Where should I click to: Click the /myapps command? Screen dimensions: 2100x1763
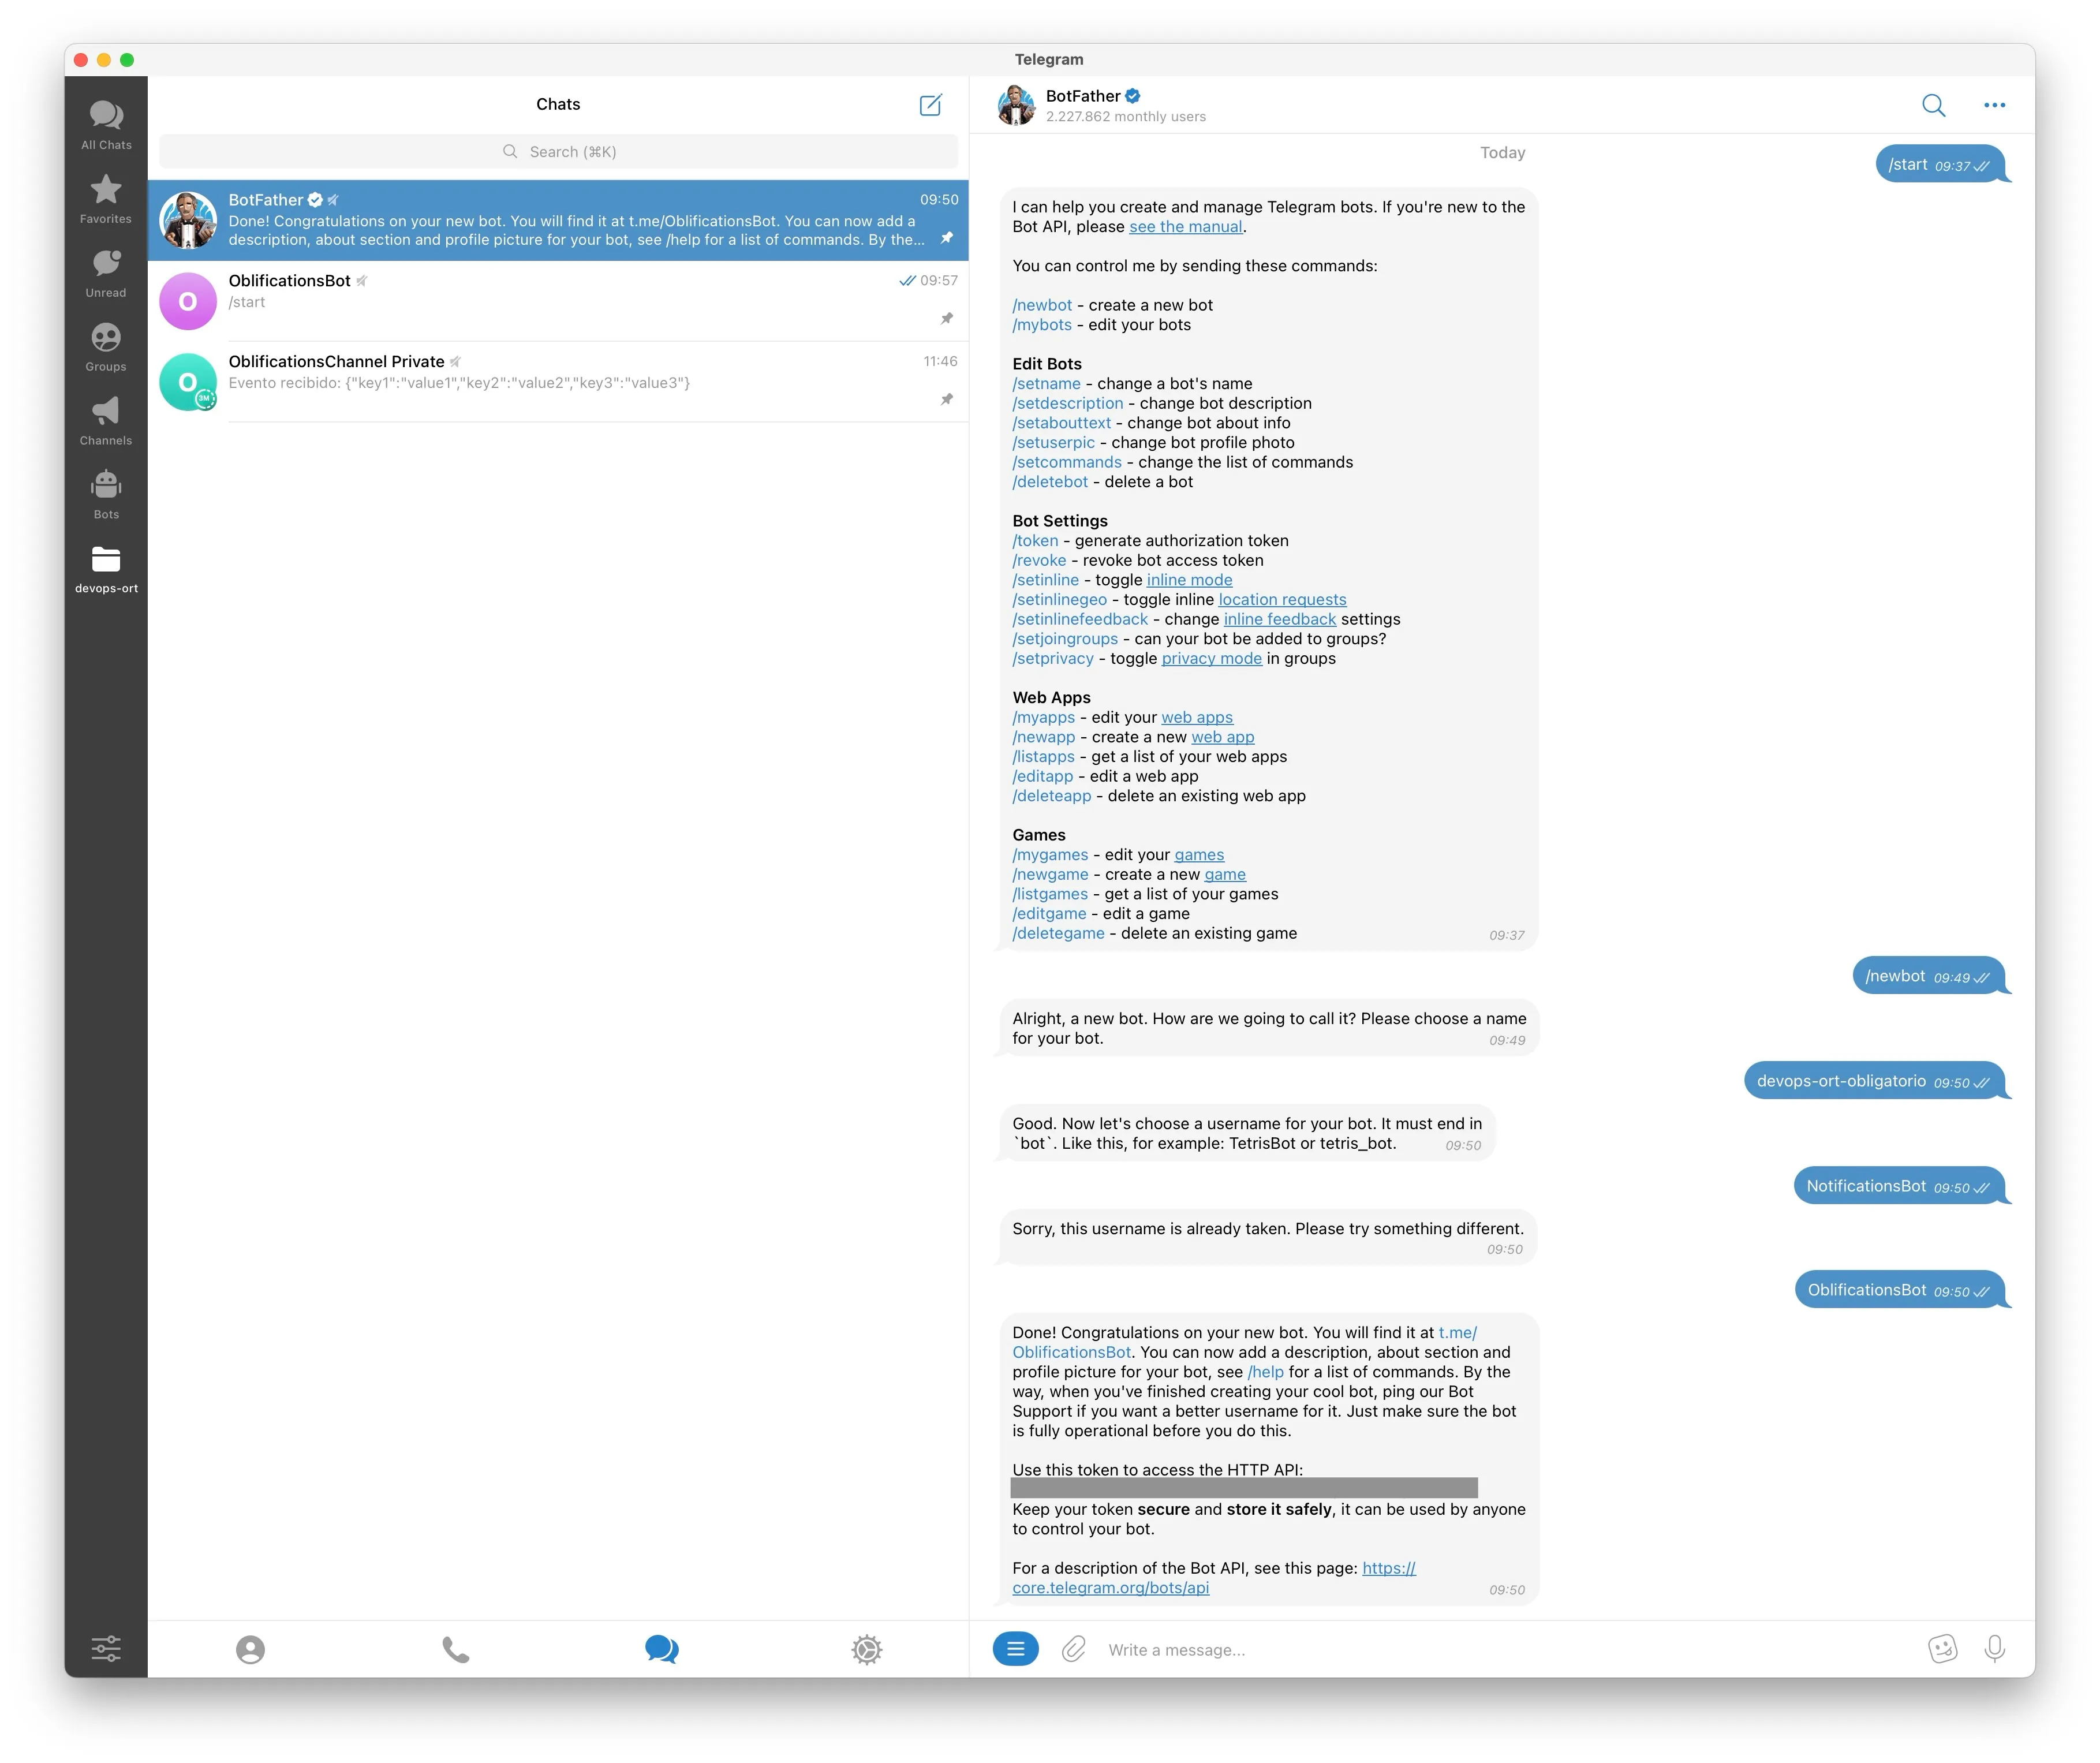pyautogui.click(x=1043, y=718)
